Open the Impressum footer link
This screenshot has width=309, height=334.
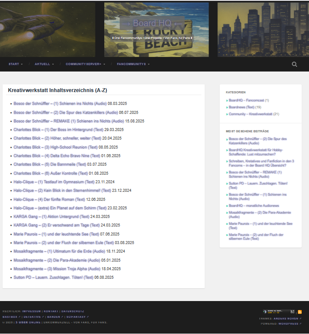click(x=31, y=311)
